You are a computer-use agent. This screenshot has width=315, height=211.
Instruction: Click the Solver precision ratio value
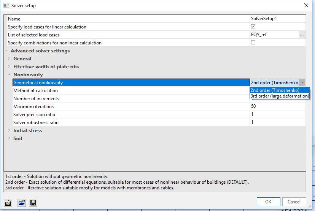click(277, 115)
